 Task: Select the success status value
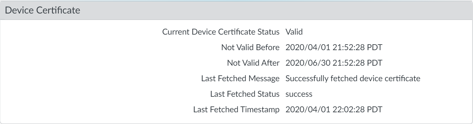click(299, 94)
